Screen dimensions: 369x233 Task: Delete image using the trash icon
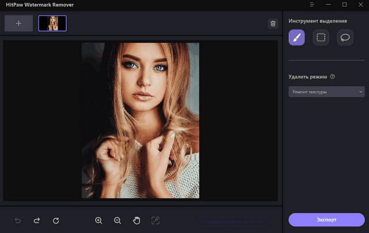pyautogui.click(x=273, y=24)
